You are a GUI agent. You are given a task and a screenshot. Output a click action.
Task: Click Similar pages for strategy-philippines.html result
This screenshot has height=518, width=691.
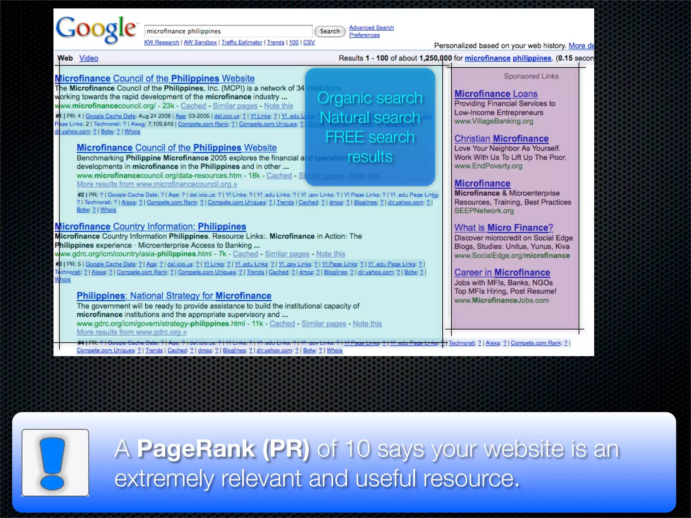point(324,323)
